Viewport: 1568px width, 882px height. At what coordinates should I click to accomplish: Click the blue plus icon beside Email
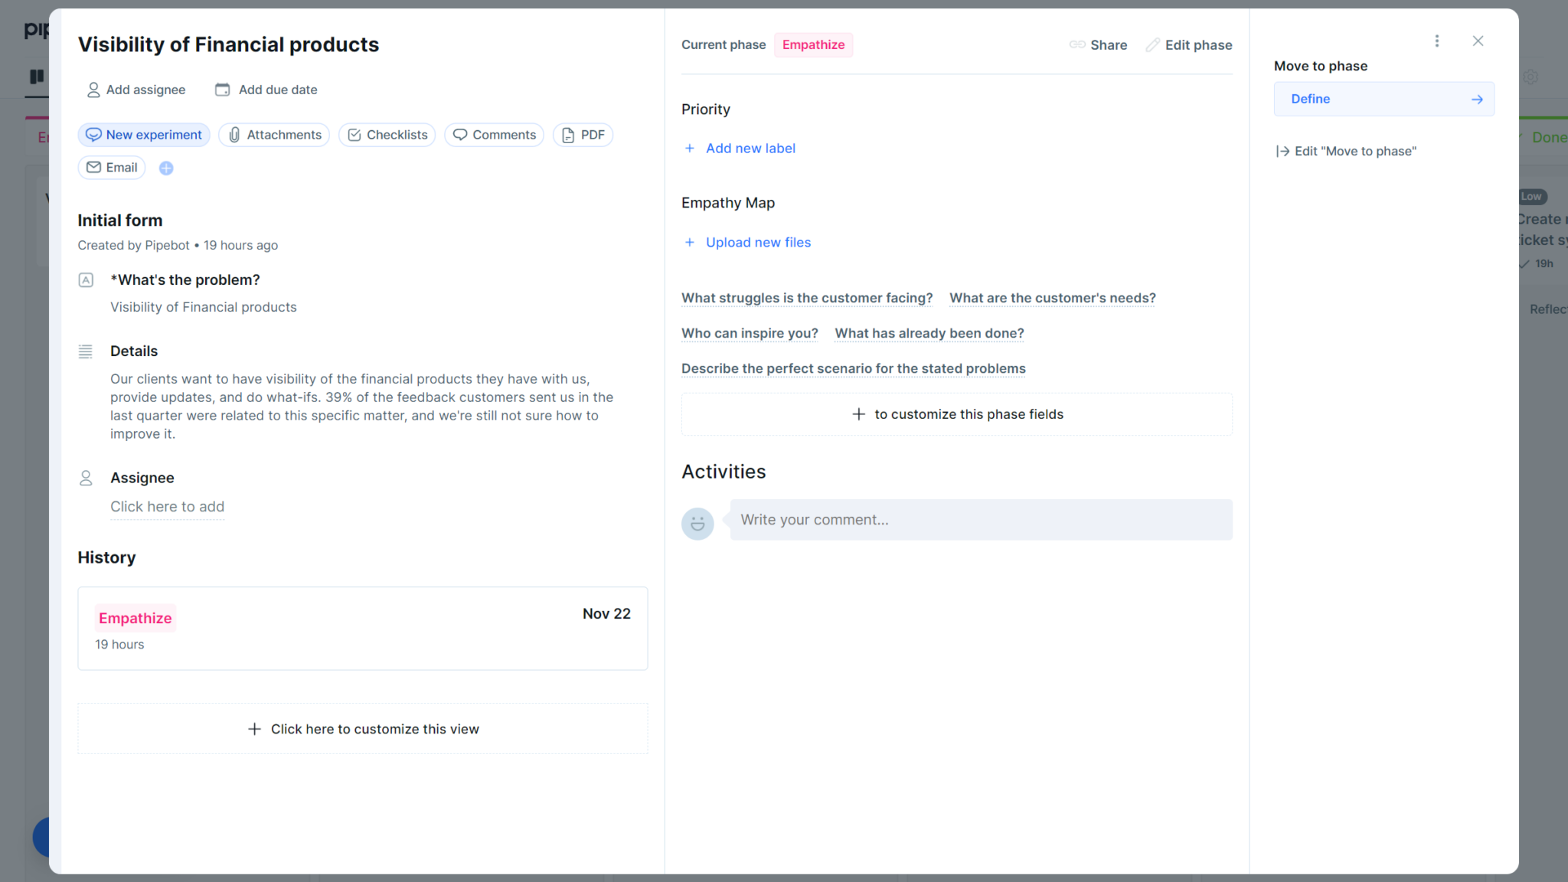tap(165, 168)
